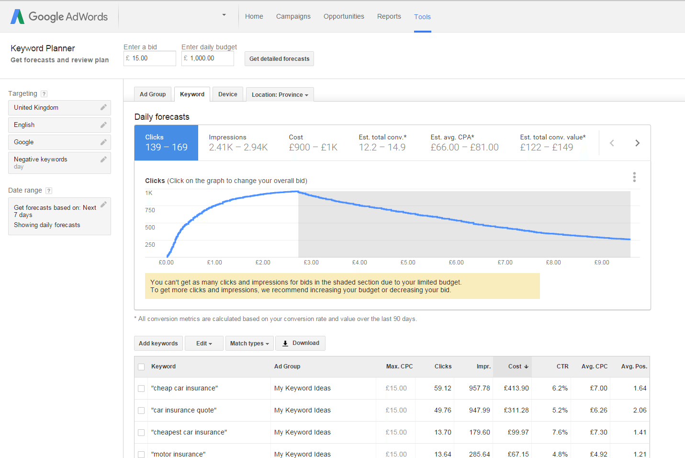685x458 pixels.
Task: Edit the Google network targeting pencil
Action: 103,142
